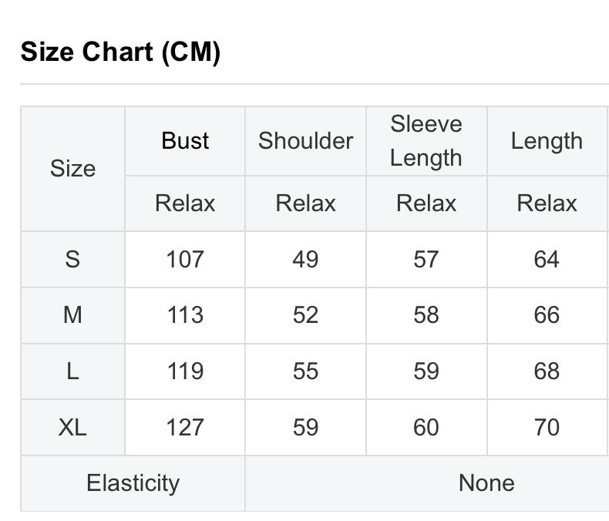
Task: Click the Elasticity value None
Action: point(486,483)
